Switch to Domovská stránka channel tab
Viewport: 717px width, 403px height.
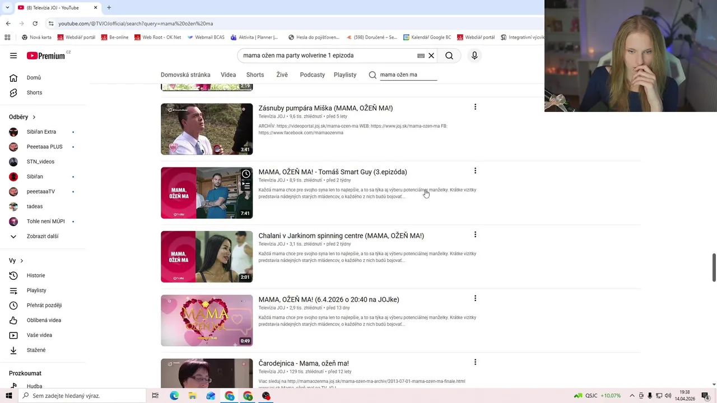pos(185,74)
